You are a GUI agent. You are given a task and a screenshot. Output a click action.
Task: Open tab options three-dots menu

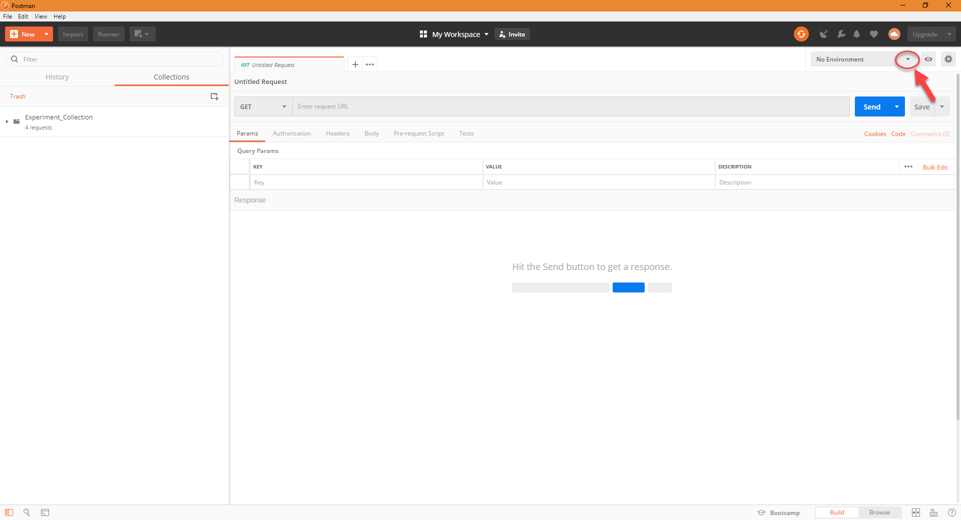(370, 64)
